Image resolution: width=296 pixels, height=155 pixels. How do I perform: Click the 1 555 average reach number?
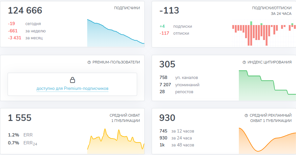click(19, 118)
